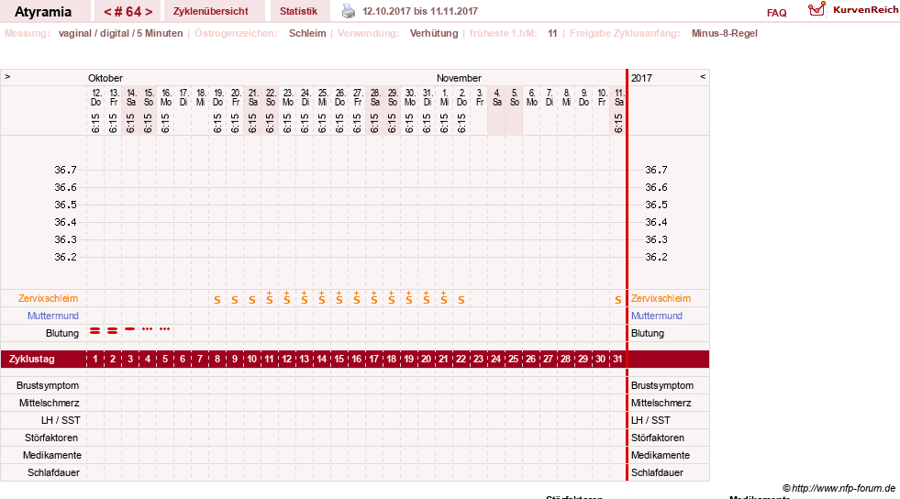Screen dimensions: 900x499
Task: Open cycle number 64 selector
Action: tap(128, 12)
